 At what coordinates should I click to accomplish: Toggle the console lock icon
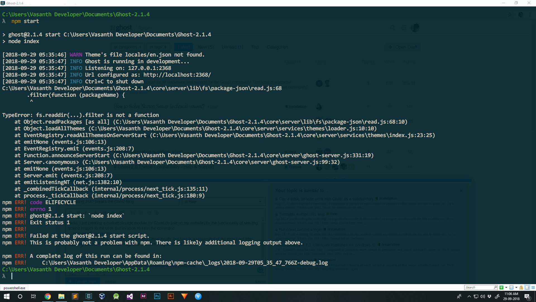point(521,287)
